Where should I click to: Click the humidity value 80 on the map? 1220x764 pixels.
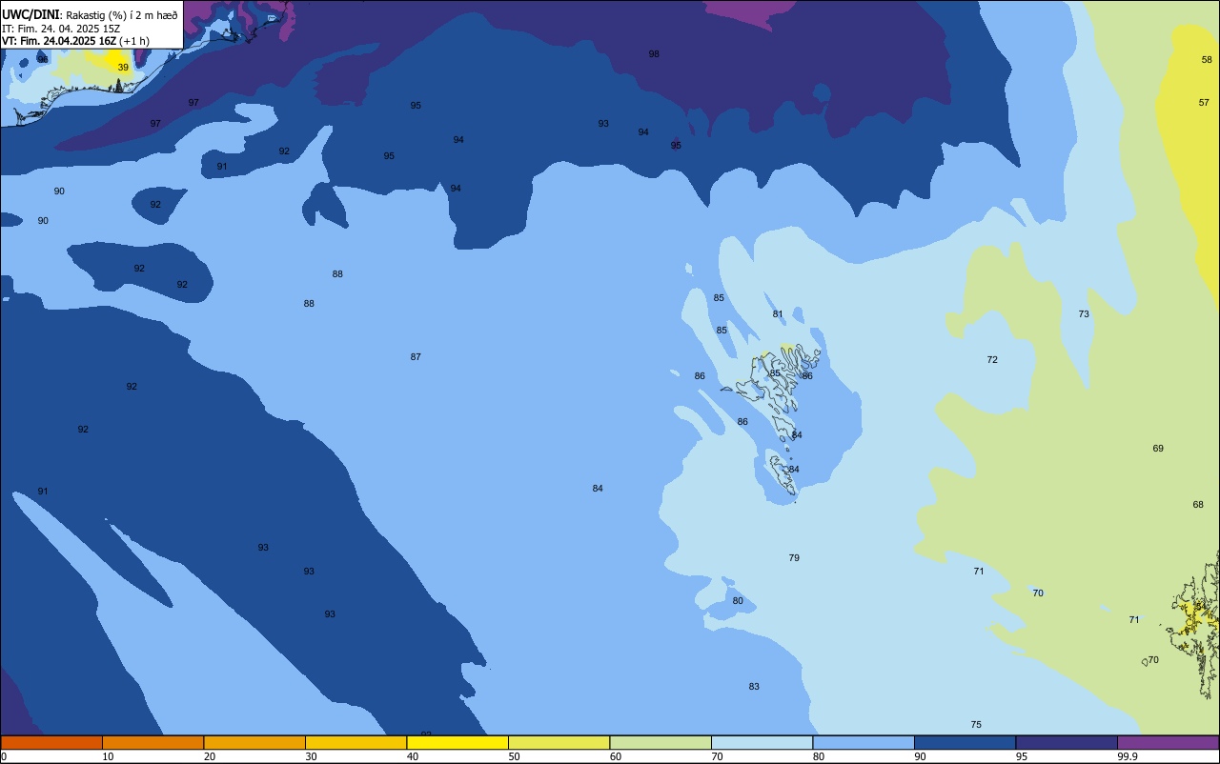(x=738, y=601)
